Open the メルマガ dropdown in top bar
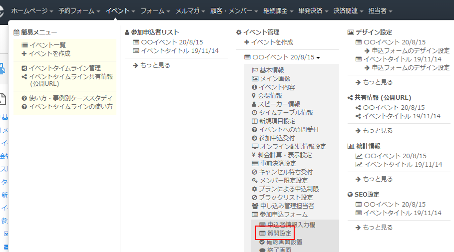Screen dimensions: 454x252 click(190, 10)
